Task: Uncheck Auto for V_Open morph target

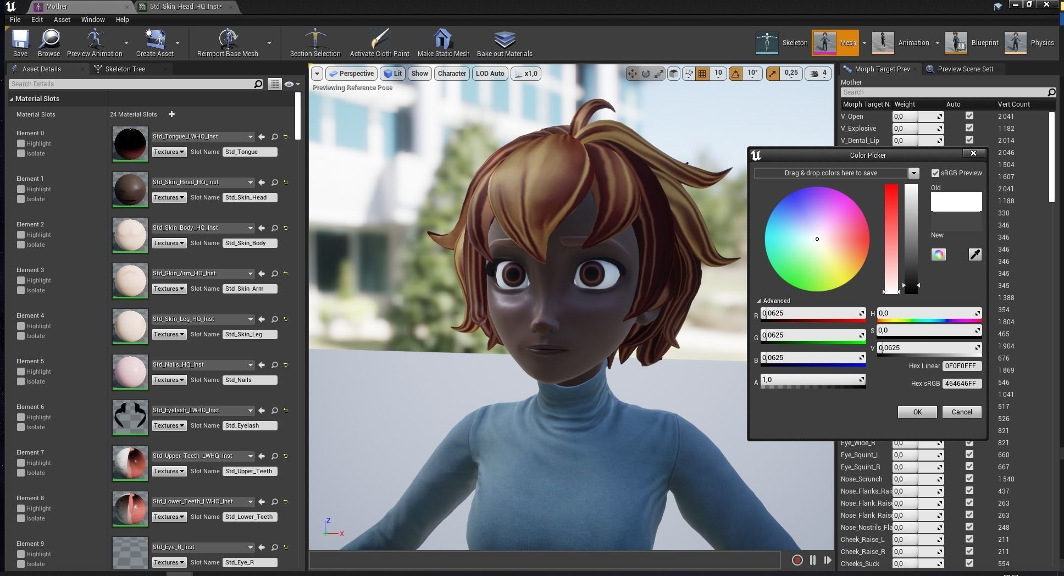Action: (x=969, y=116)
